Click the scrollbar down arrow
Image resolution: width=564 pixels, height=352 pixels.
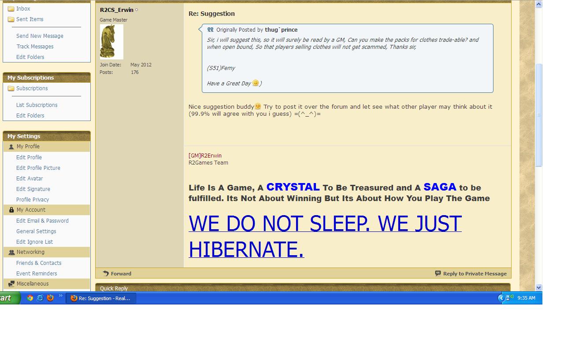(x=538, y=287)
